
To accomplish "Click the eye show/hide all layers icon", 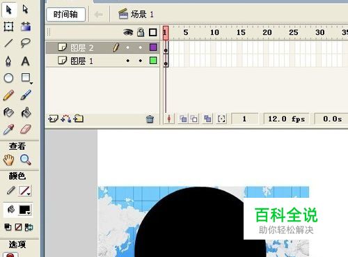I will [x=128, y=32].
